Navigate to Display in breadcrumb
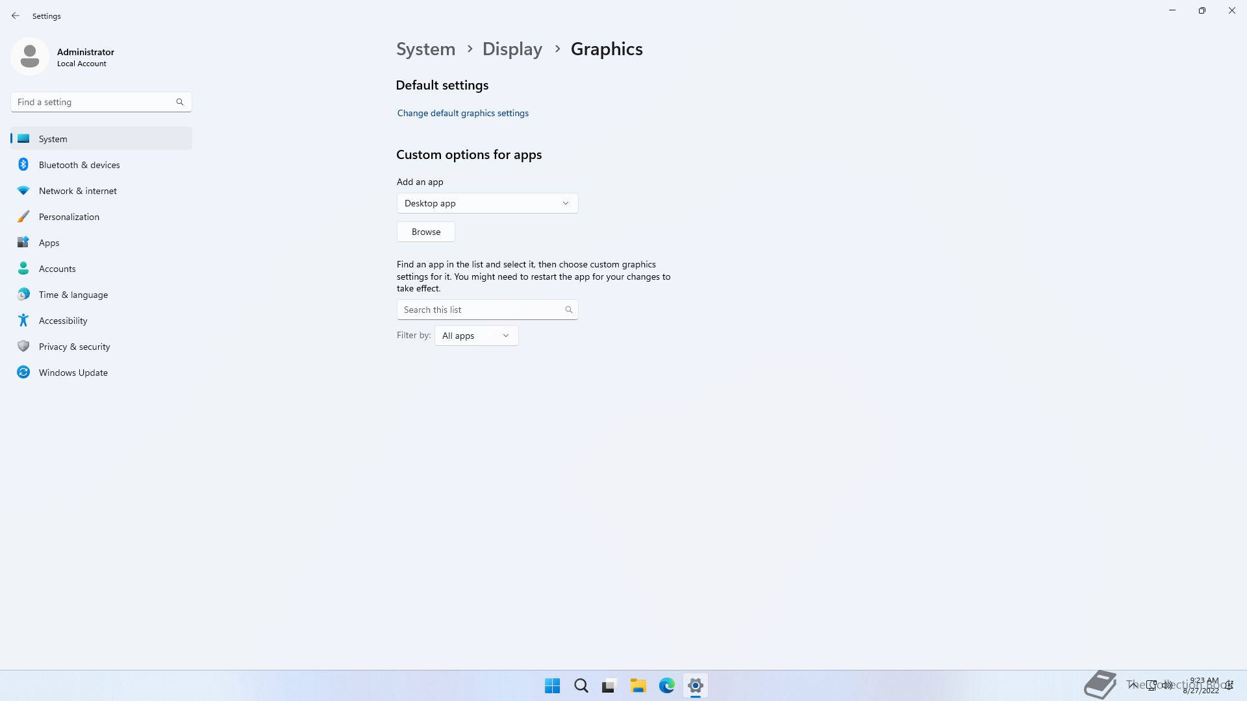The image size is (1247, 701). (512, 49)
